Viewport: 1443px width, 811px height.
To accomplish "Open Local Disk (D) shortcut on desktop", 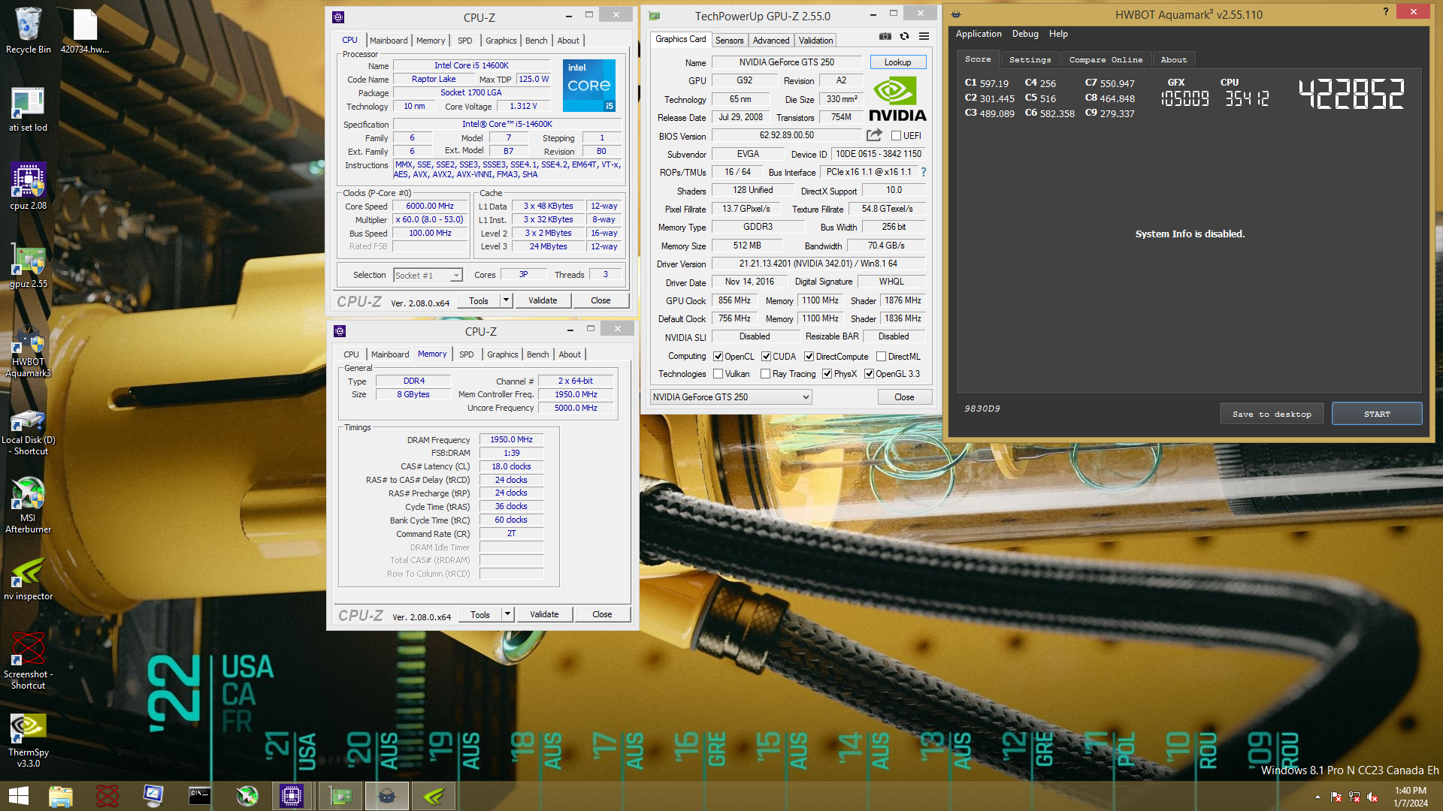I will pos(28,433).
